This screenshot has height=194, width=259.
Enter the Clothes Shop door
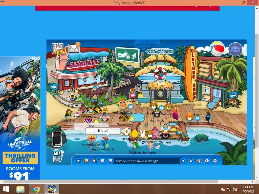pyautogui.click(x=218, y=95)
